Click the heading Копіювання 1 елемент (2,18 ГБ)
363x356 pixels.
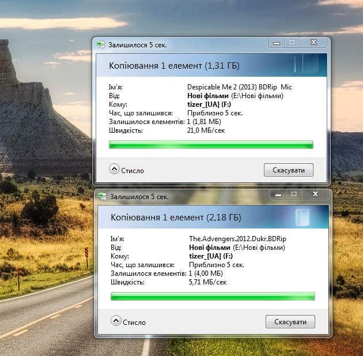176,218
